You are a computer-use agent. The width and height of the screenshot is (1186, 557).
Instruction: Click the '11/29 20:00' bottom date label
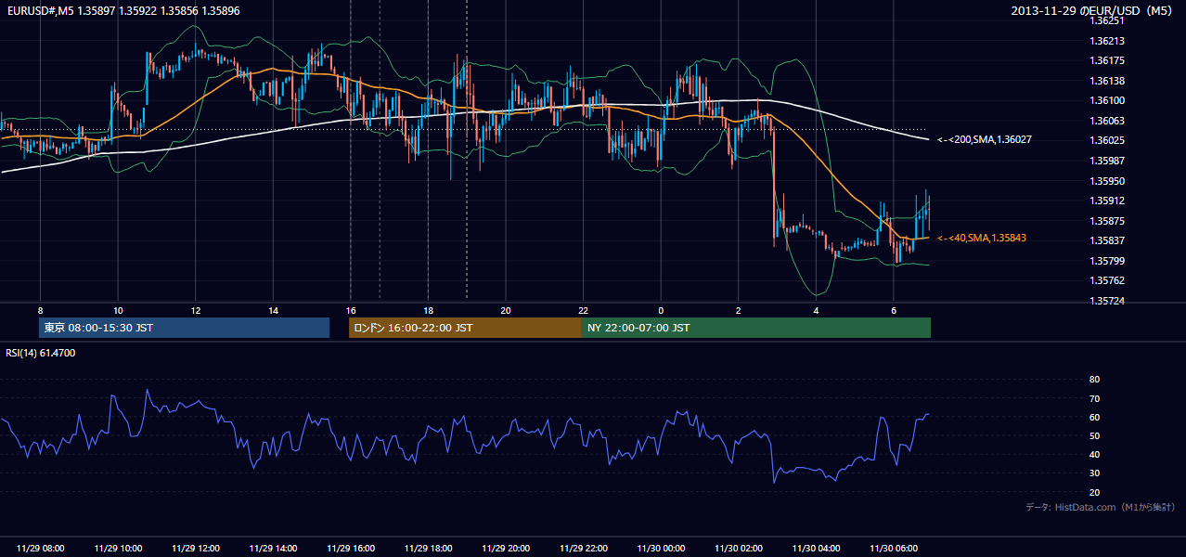506,549
